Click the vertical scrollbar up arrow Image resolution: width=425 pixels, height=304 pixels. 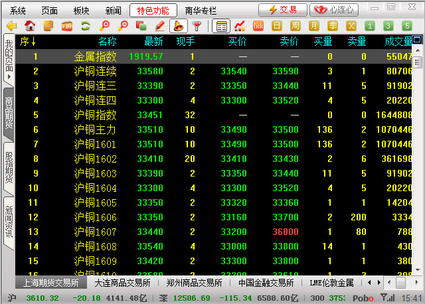[418, 51]
